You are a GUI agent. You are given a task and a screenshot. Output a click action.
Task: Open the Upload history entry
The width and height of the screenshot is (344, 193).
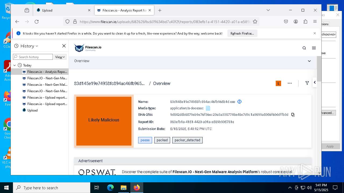[x=40, y=110]
